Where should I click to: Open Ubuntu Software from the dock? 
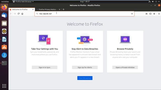point(4,47)
